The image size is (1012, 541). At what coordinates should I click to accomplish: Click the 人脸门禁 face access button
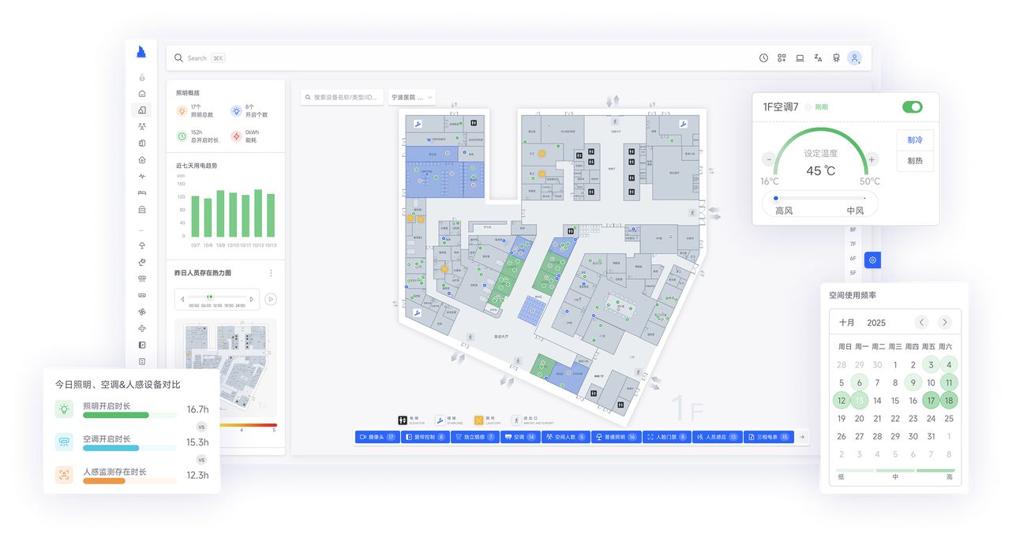point(667,437)
